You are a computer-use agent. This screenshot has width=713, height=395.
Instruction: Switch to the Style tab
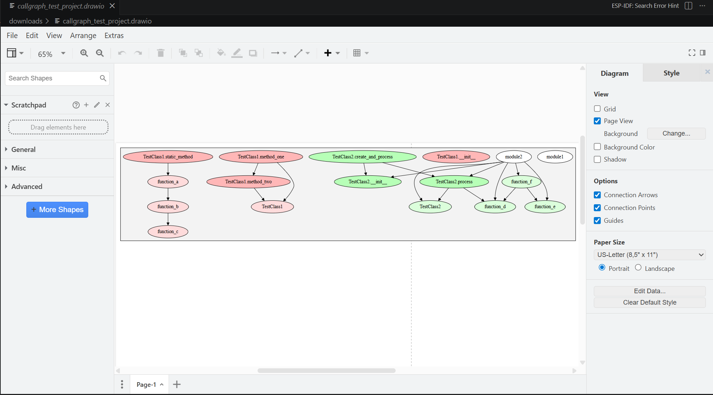click(x=671, y=73)
